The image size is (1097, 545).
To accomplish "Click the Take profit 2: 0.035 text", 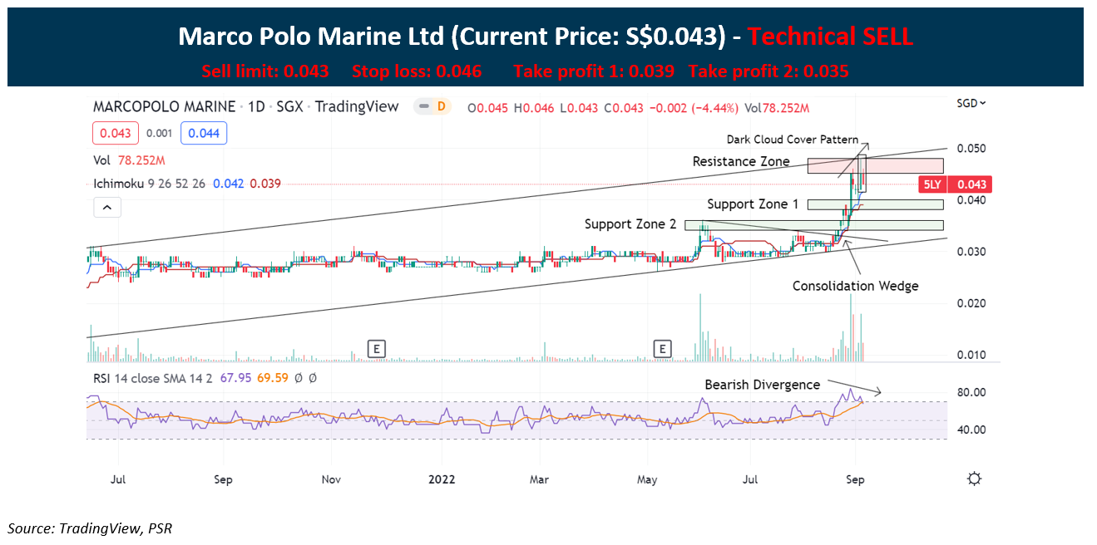I will [x=768, y=71].
